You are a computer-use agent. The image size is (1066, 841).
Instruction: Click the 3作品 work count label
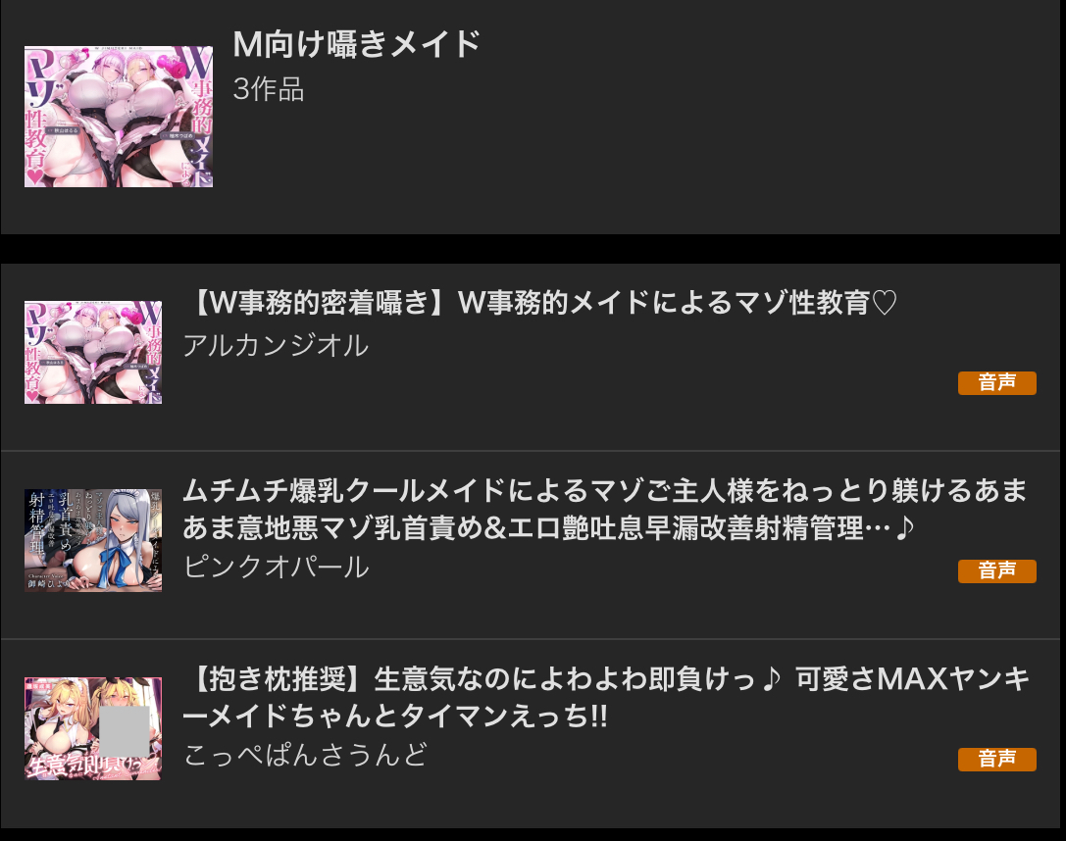coord(269,89)
